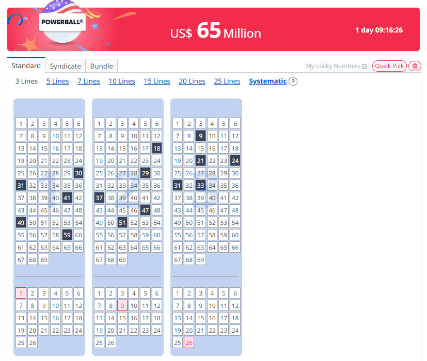
Task: Switch to the Bundle tab
Action: [x=102, y=66]
